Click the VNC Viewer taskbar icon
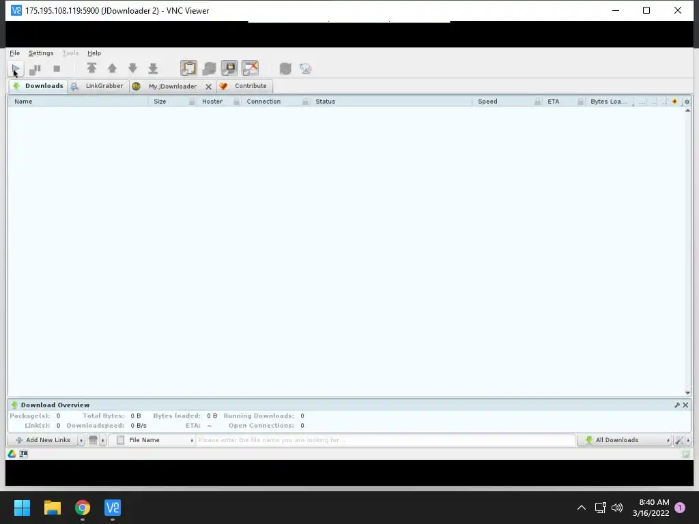Image resolution: width=699 pixels, height=524 pixels. (113, 508)
